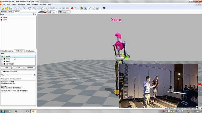Switch to Body Dimensions tab
Viewport: 202px width, 113px height.
pyautogui.click(x=7, y=51)
